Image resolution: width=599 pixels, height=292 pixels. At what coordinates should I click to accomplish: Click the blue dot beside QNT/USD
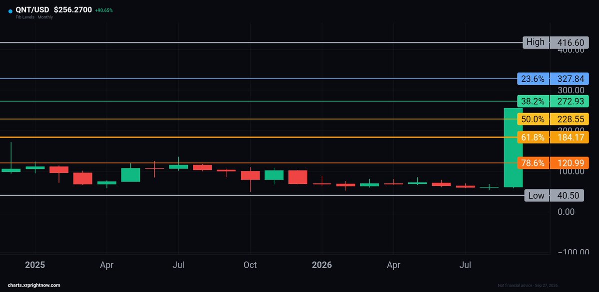coord(10,11)
